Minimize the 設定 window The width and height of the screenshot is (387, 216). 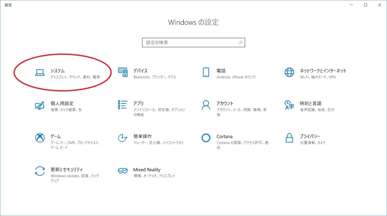(352, 5)
